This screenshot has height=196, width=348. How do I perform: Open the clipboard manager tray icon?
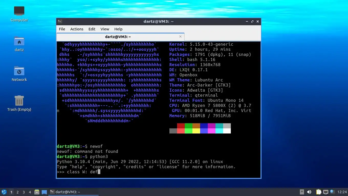pos(319,192)
